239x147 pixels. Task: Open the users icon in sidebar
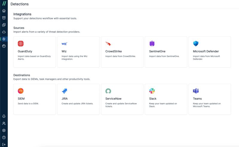pos(4,123)
